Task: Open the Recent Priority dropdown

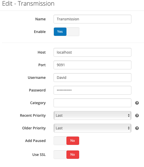Action: (92, 115)
